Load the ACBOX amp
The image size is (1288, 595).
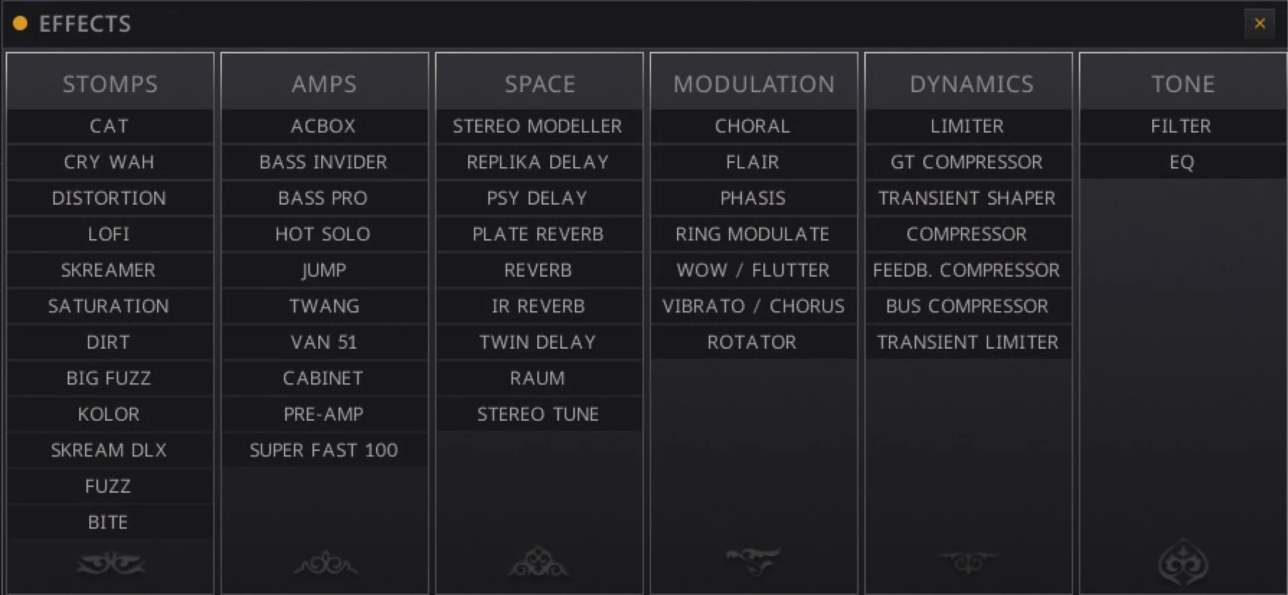click(324, 126)
